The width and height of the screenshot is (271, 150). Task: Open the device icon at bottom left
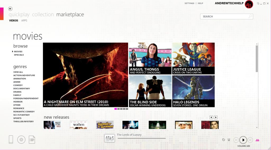point(11,139)
